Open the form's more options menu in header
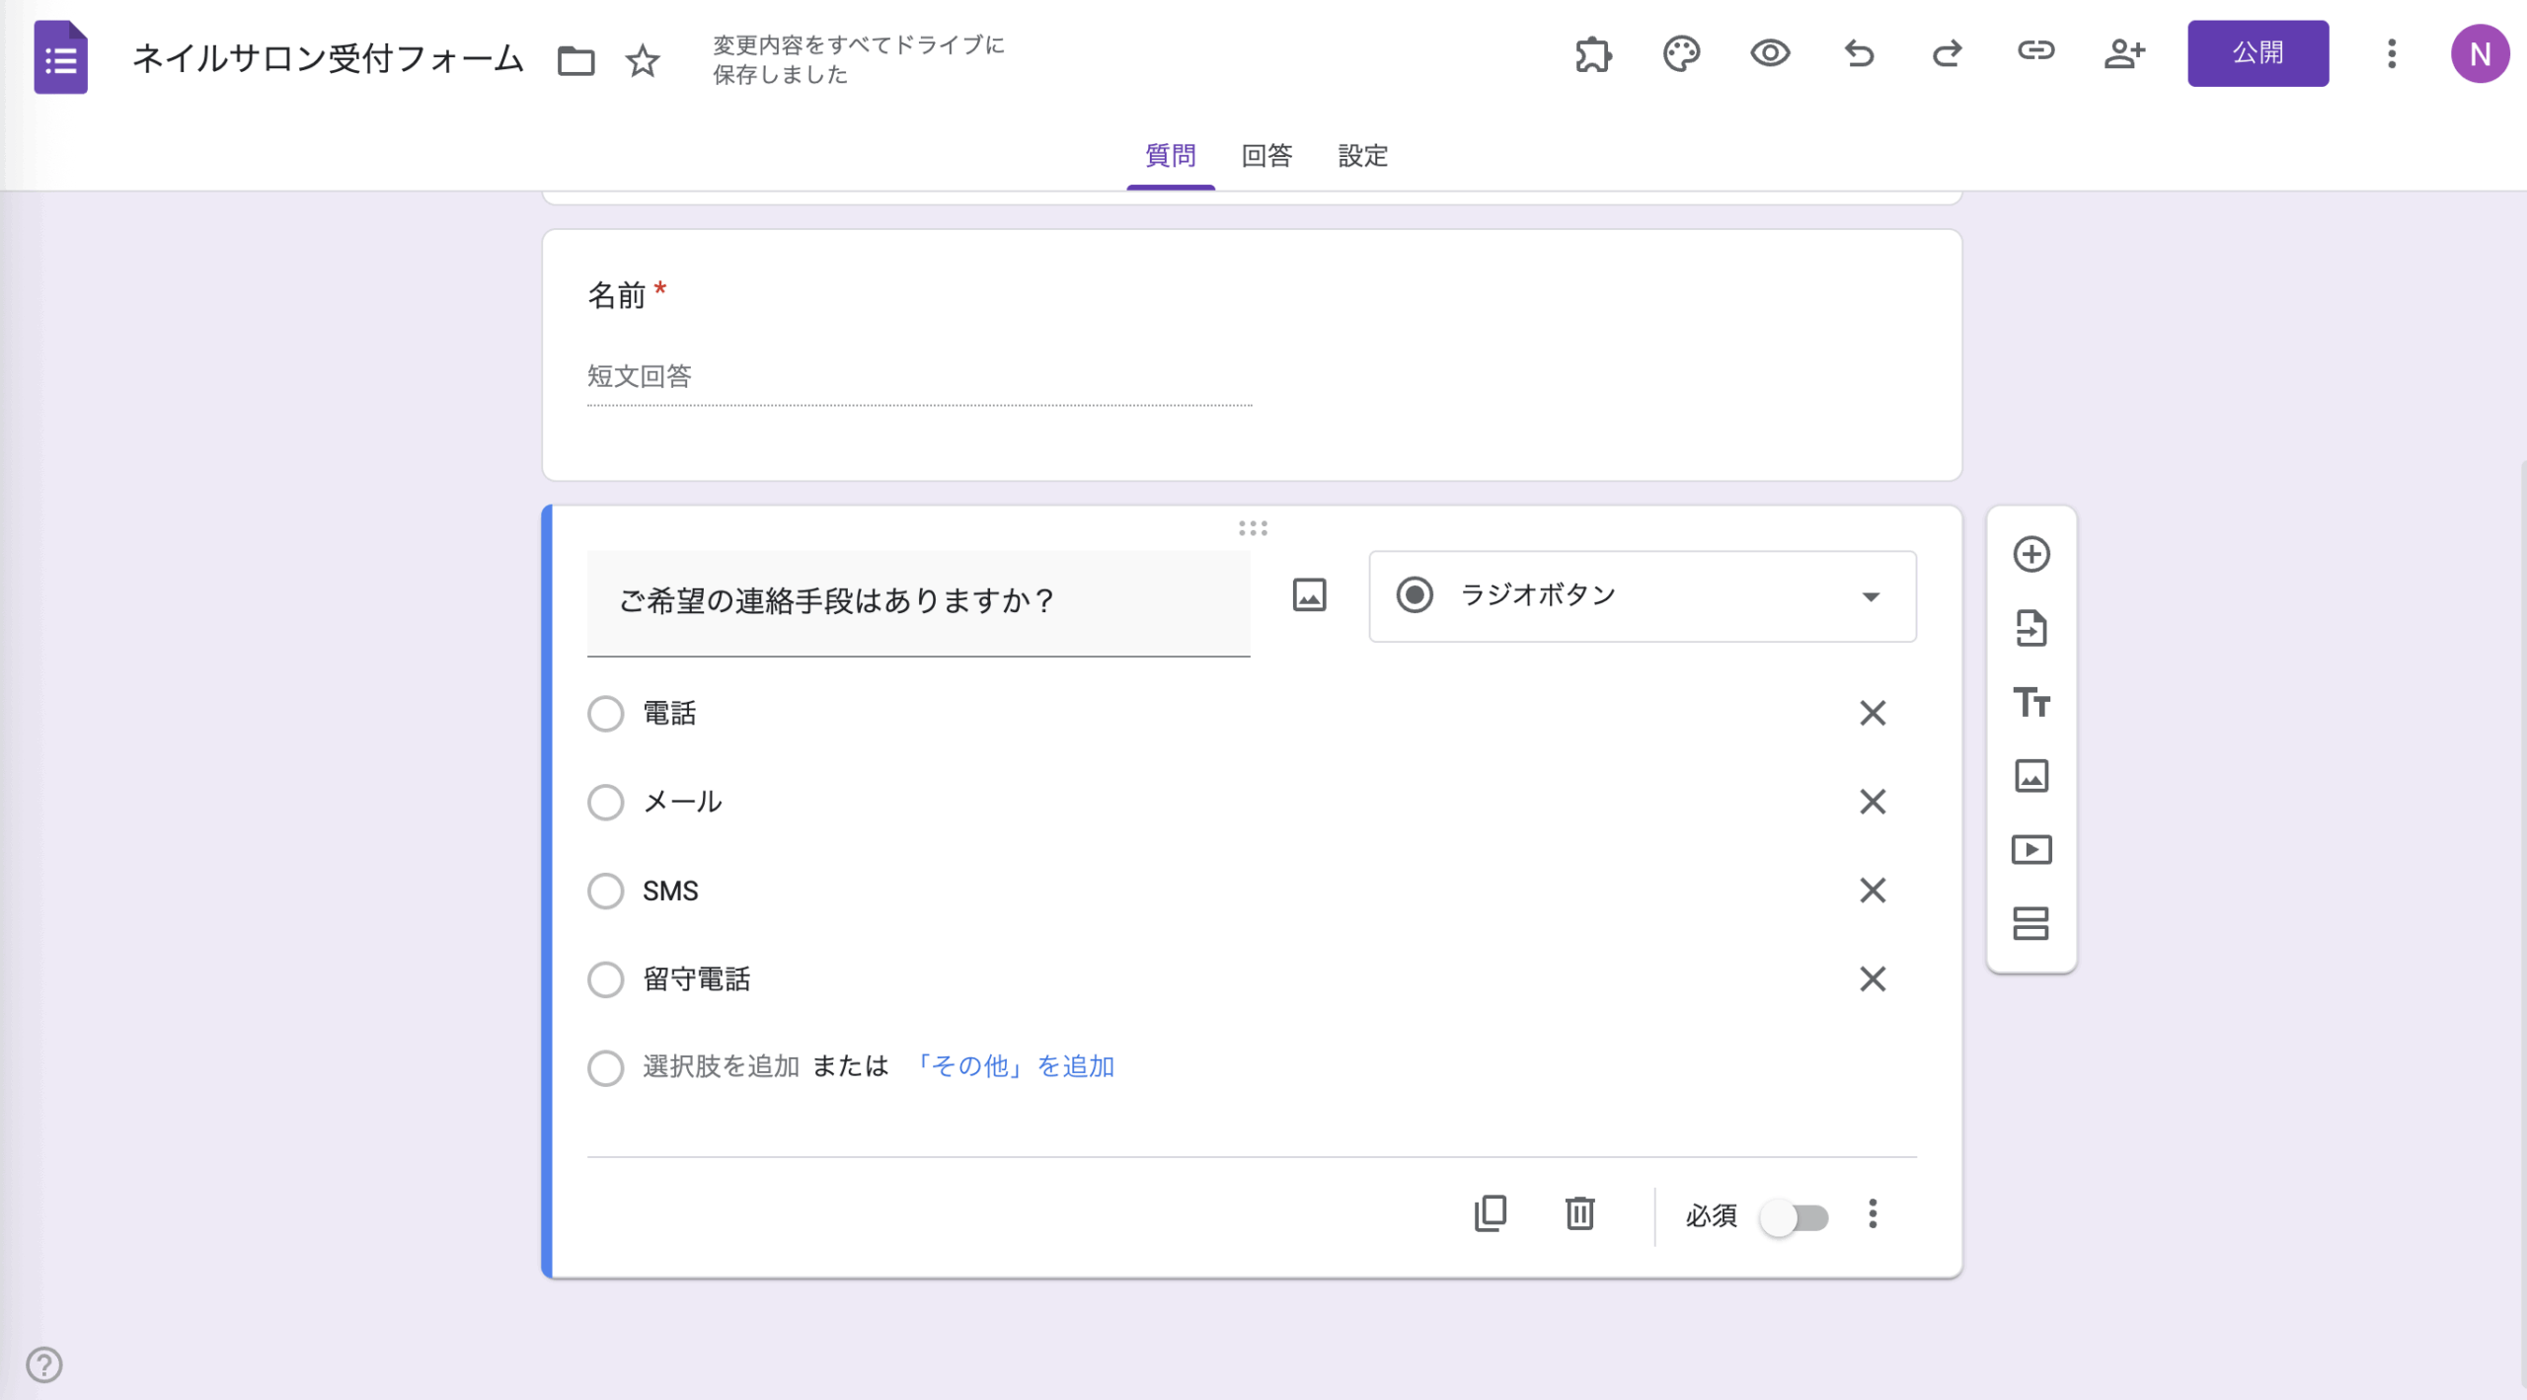Viewport: 2527px width, 1400px height. (x=2391, y=53)
